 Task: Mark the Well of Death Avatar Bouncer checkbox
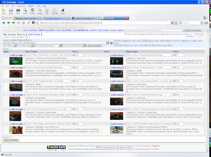(106, 124)
